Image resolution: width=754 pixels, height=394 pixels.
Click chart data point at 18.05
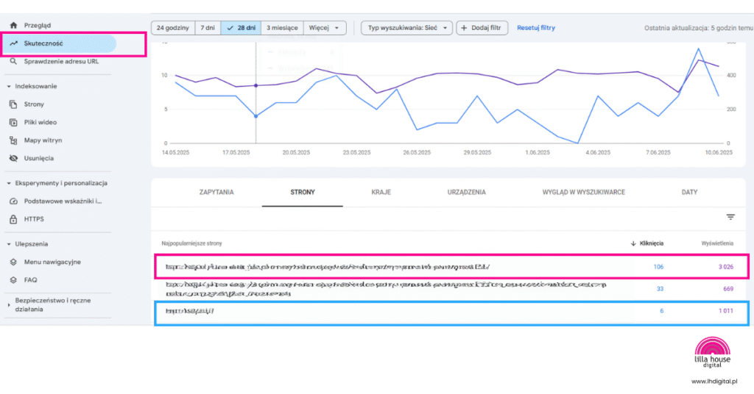tap(256, 116)
